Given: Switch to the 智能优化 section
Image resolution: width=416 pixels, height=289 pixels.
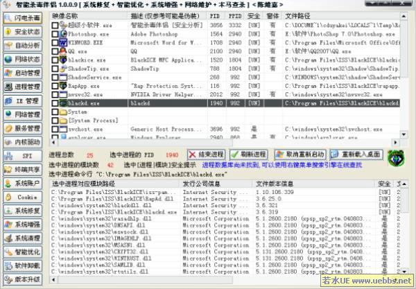Looking at the screenshot, I should click(23, 253).
